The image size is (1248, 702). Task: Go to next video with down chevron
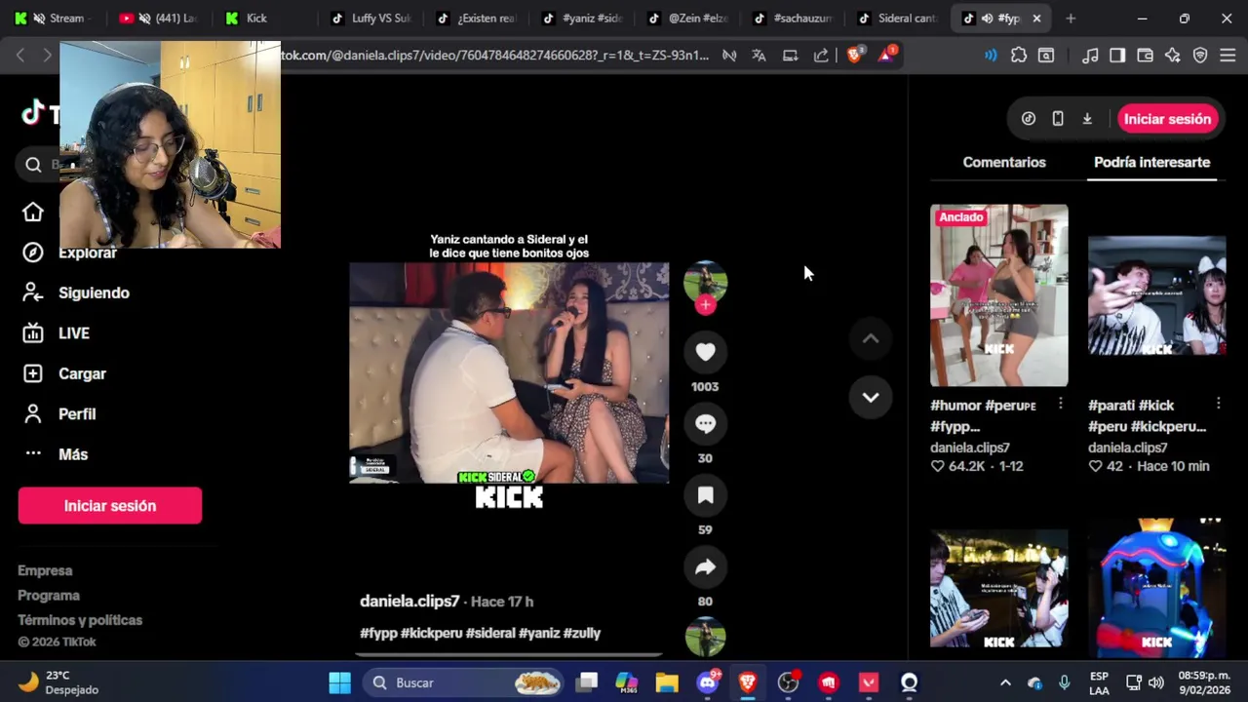(871, 397)
